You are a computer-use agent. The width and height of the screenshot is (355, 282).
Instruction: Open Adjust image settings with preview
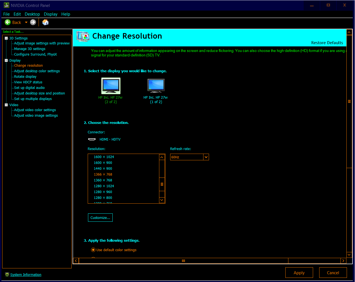42,43
